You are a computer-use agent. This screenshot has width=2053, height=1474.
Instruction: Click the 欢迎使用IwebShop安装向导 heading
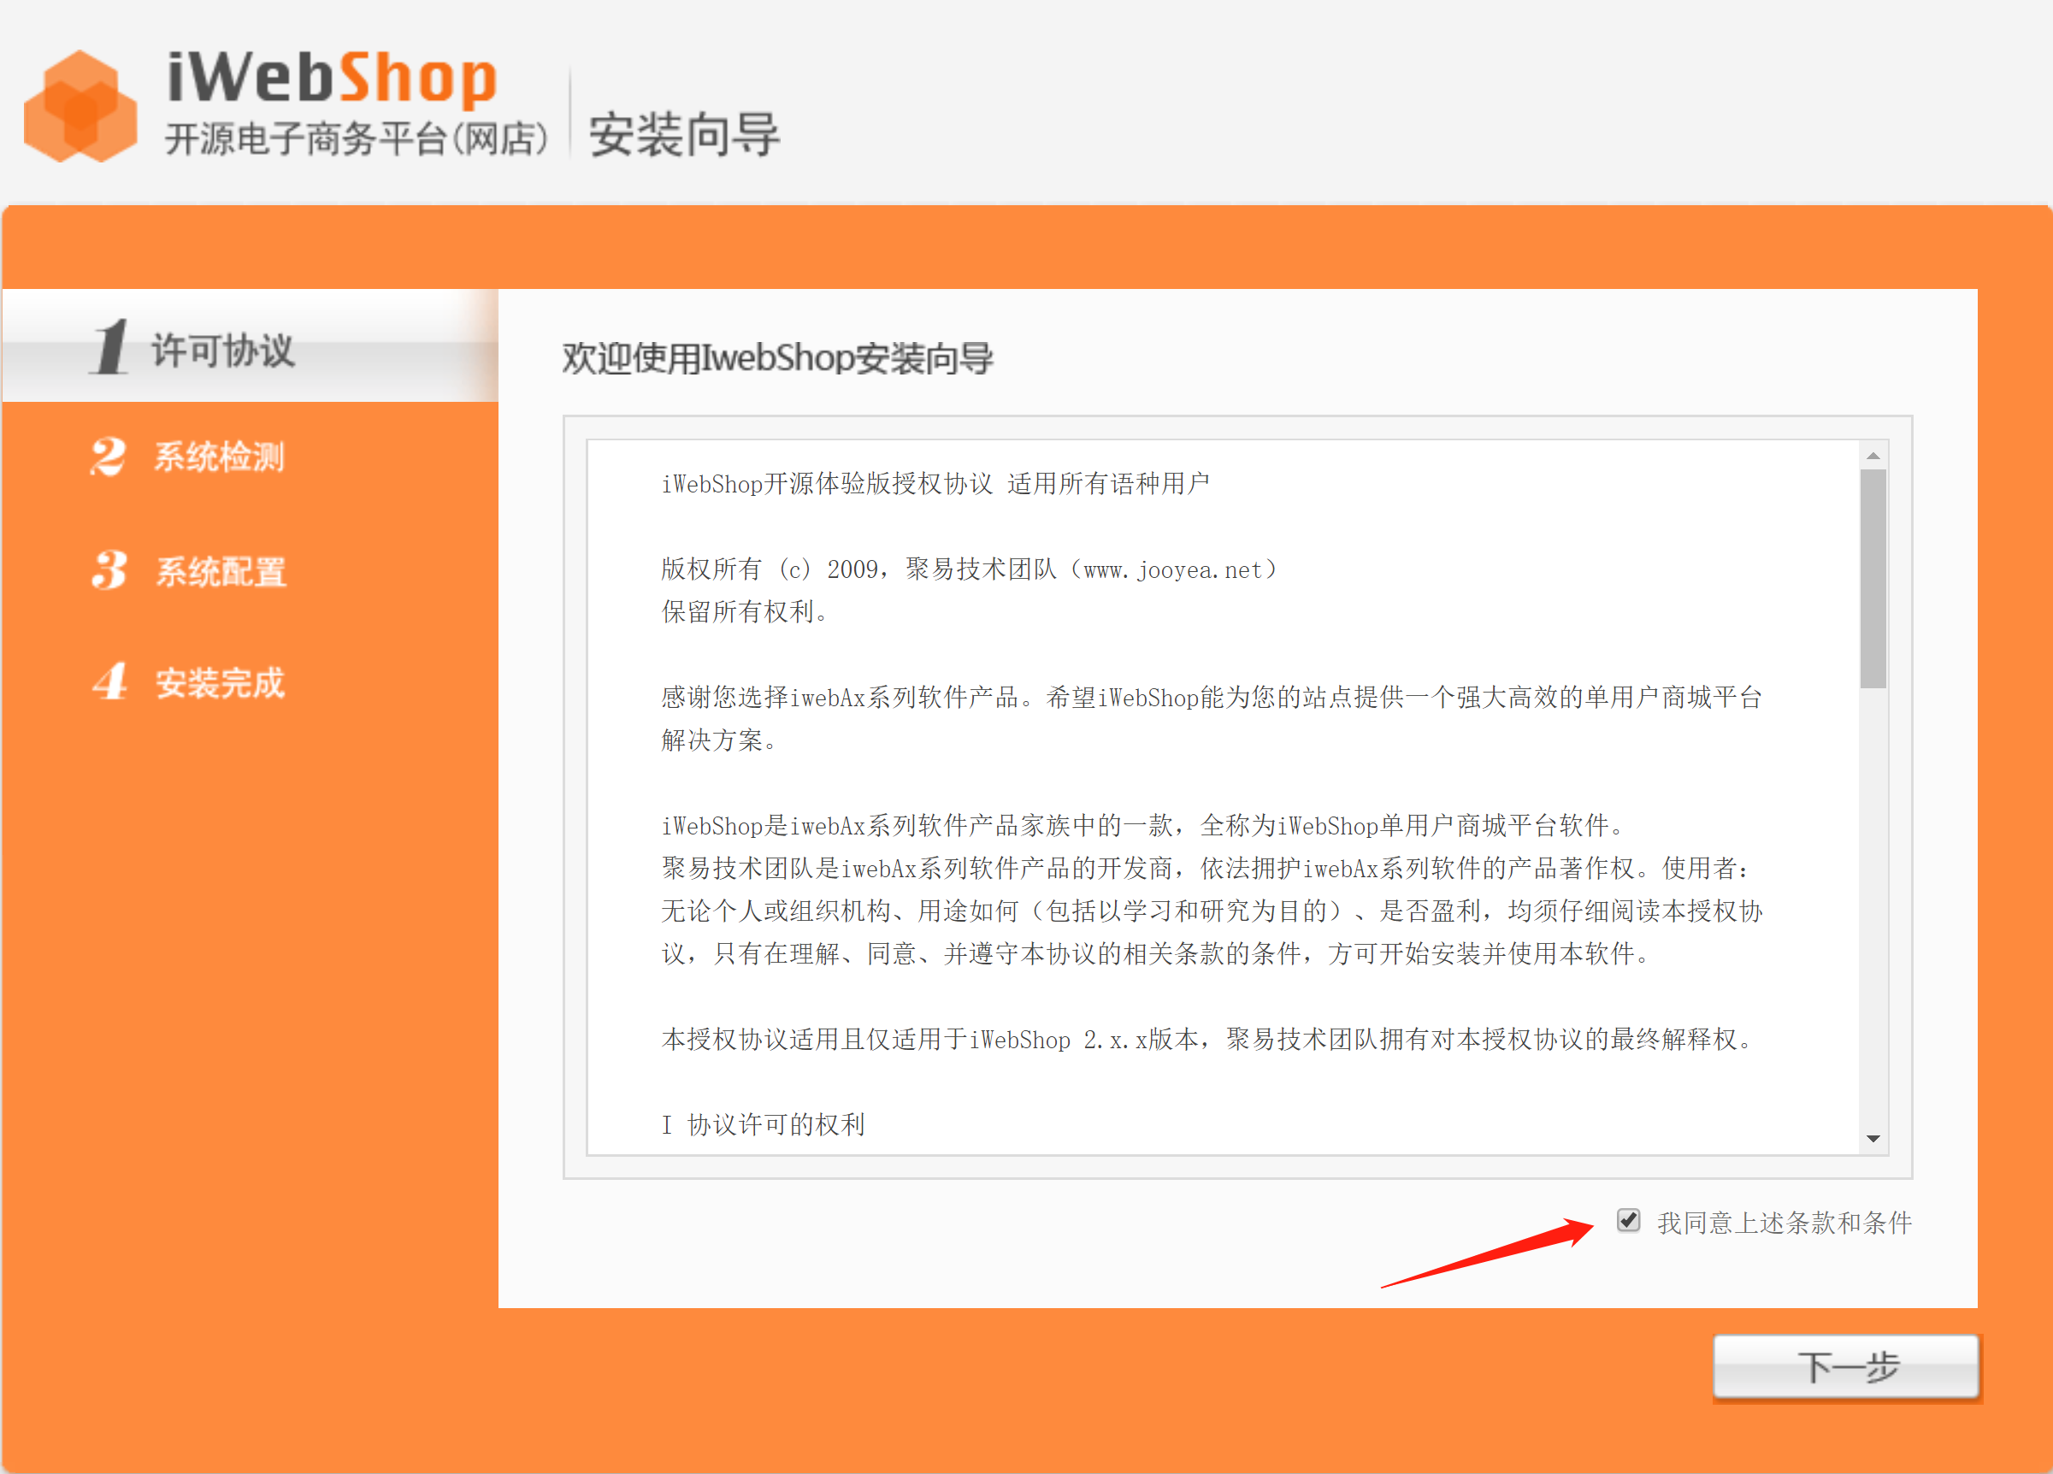[x=777, y=358]
